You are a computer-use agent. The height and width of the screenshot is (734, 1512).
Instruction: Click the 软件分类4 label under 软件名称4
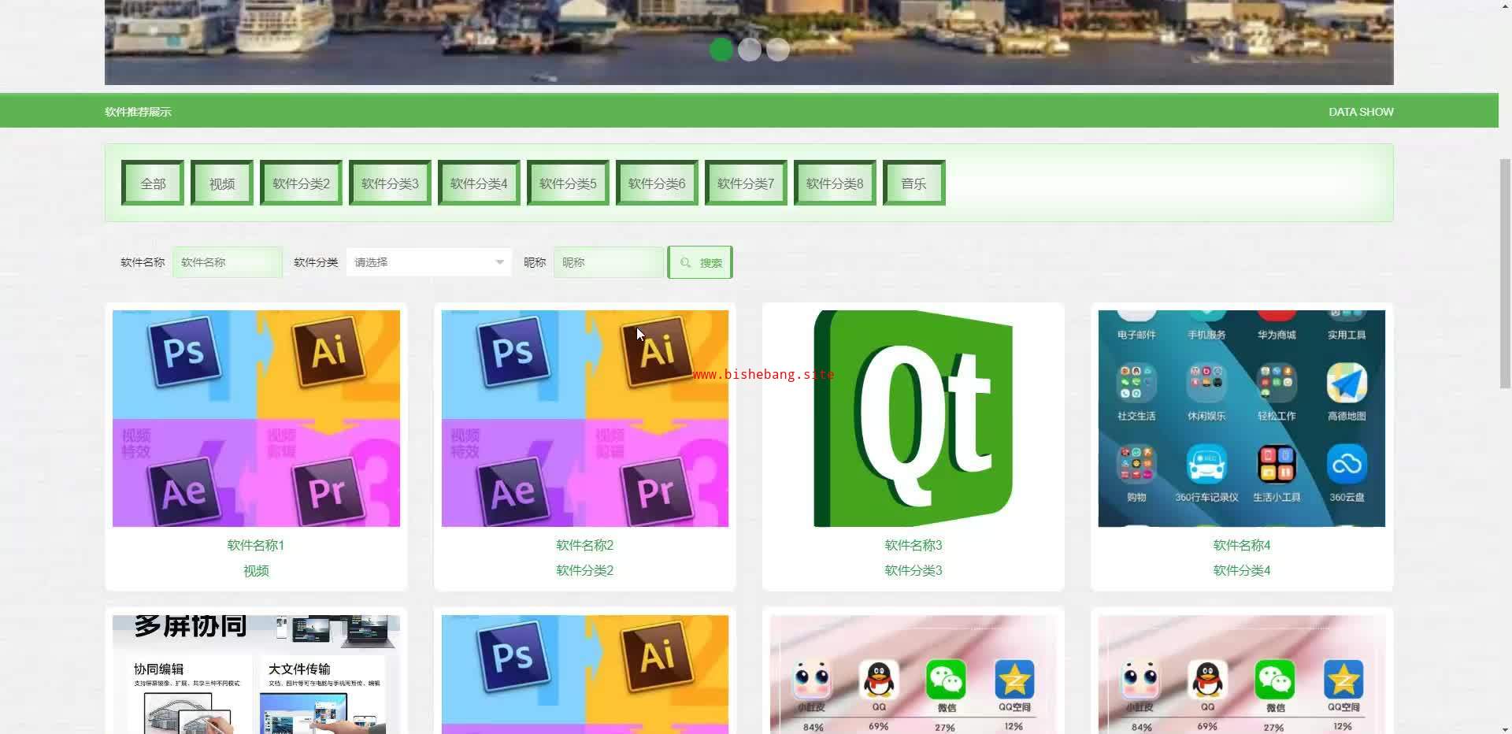point(1242,570)
